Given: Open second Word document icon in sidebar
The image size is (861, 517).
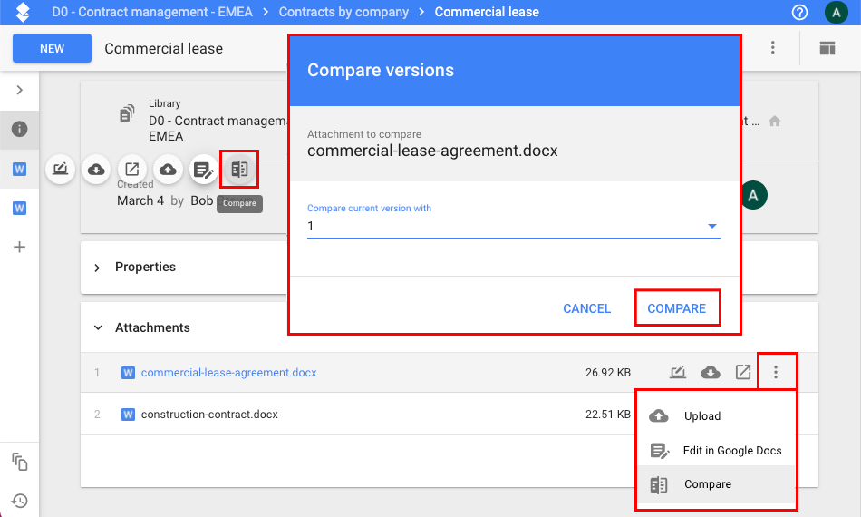Looking at the screenshot, I should (x=19, y=209).
